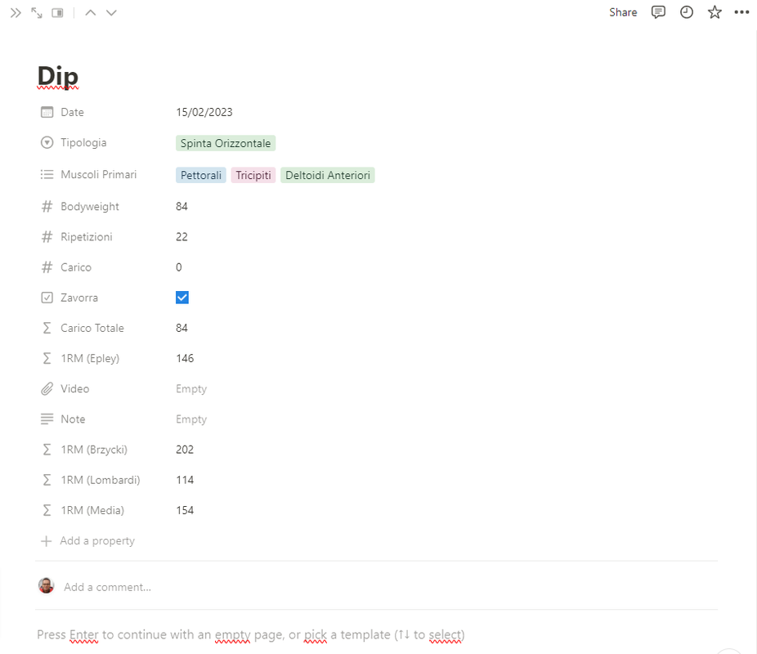Screen dimensions: 757x654
Task: Click Add a property
Action: tap(87, 541)
